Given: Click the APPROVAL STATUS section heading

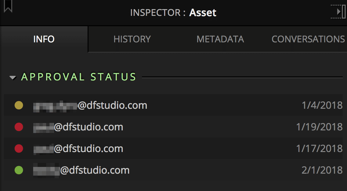Looking at the screenshot, I should point(78,77).
